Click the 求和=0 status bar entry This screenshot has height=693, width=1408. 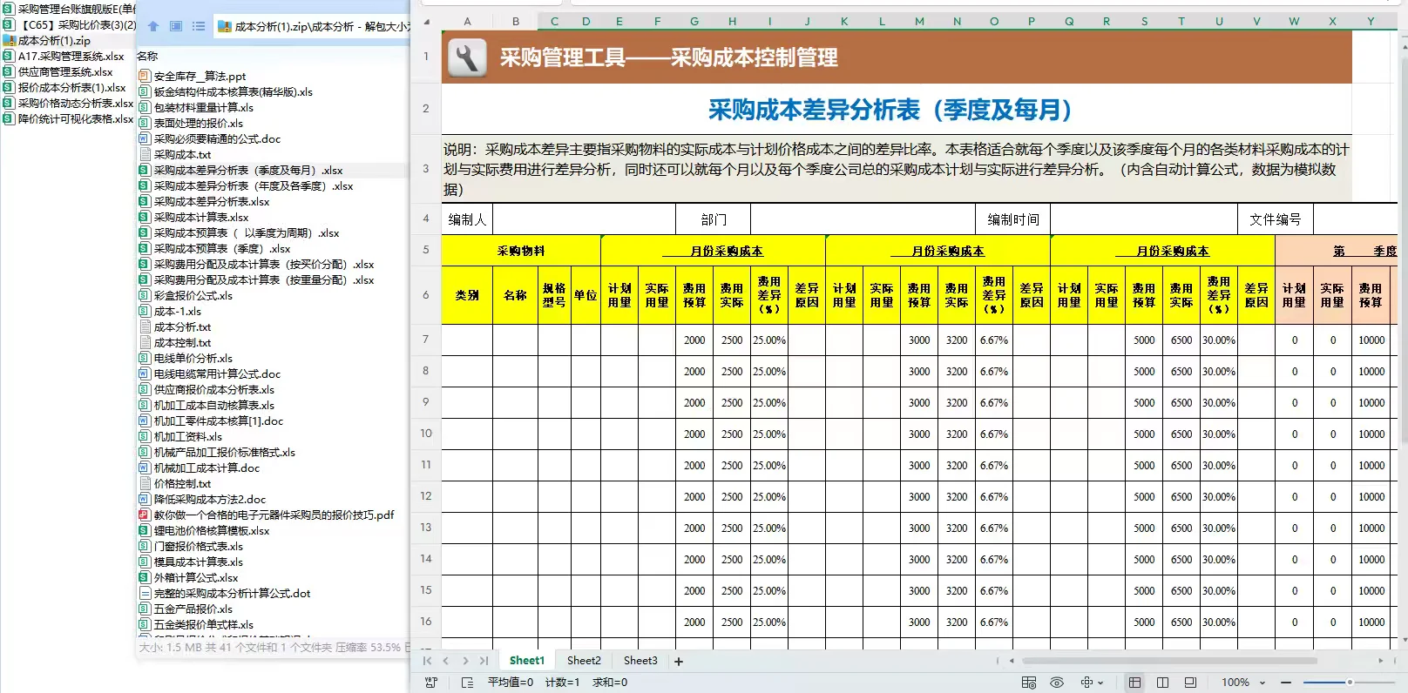click(x=610, y=683)
